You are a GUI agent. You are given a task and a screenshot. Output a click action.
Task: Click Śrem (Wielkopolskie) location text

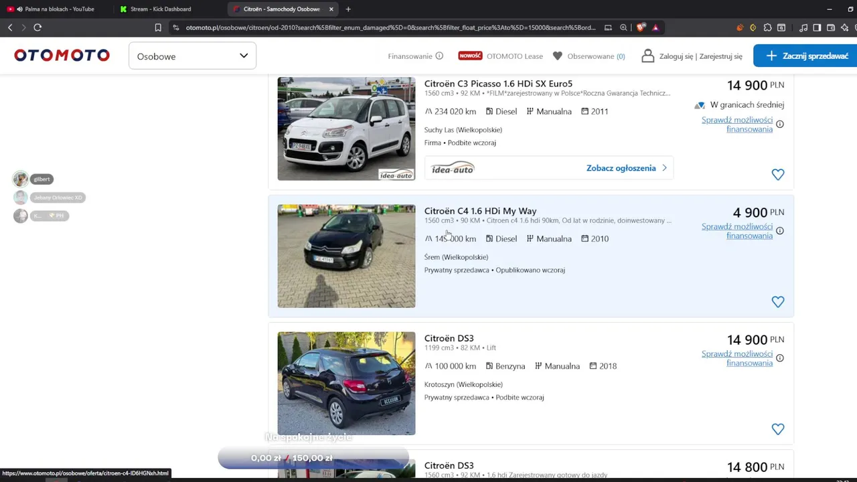tap(456, 257)
